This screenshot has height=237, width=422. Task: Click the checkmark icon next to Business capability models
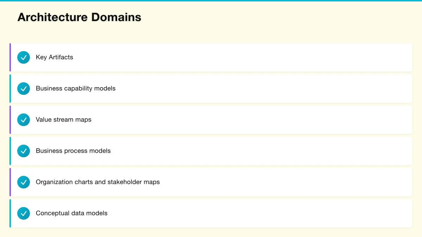point(24,88)
